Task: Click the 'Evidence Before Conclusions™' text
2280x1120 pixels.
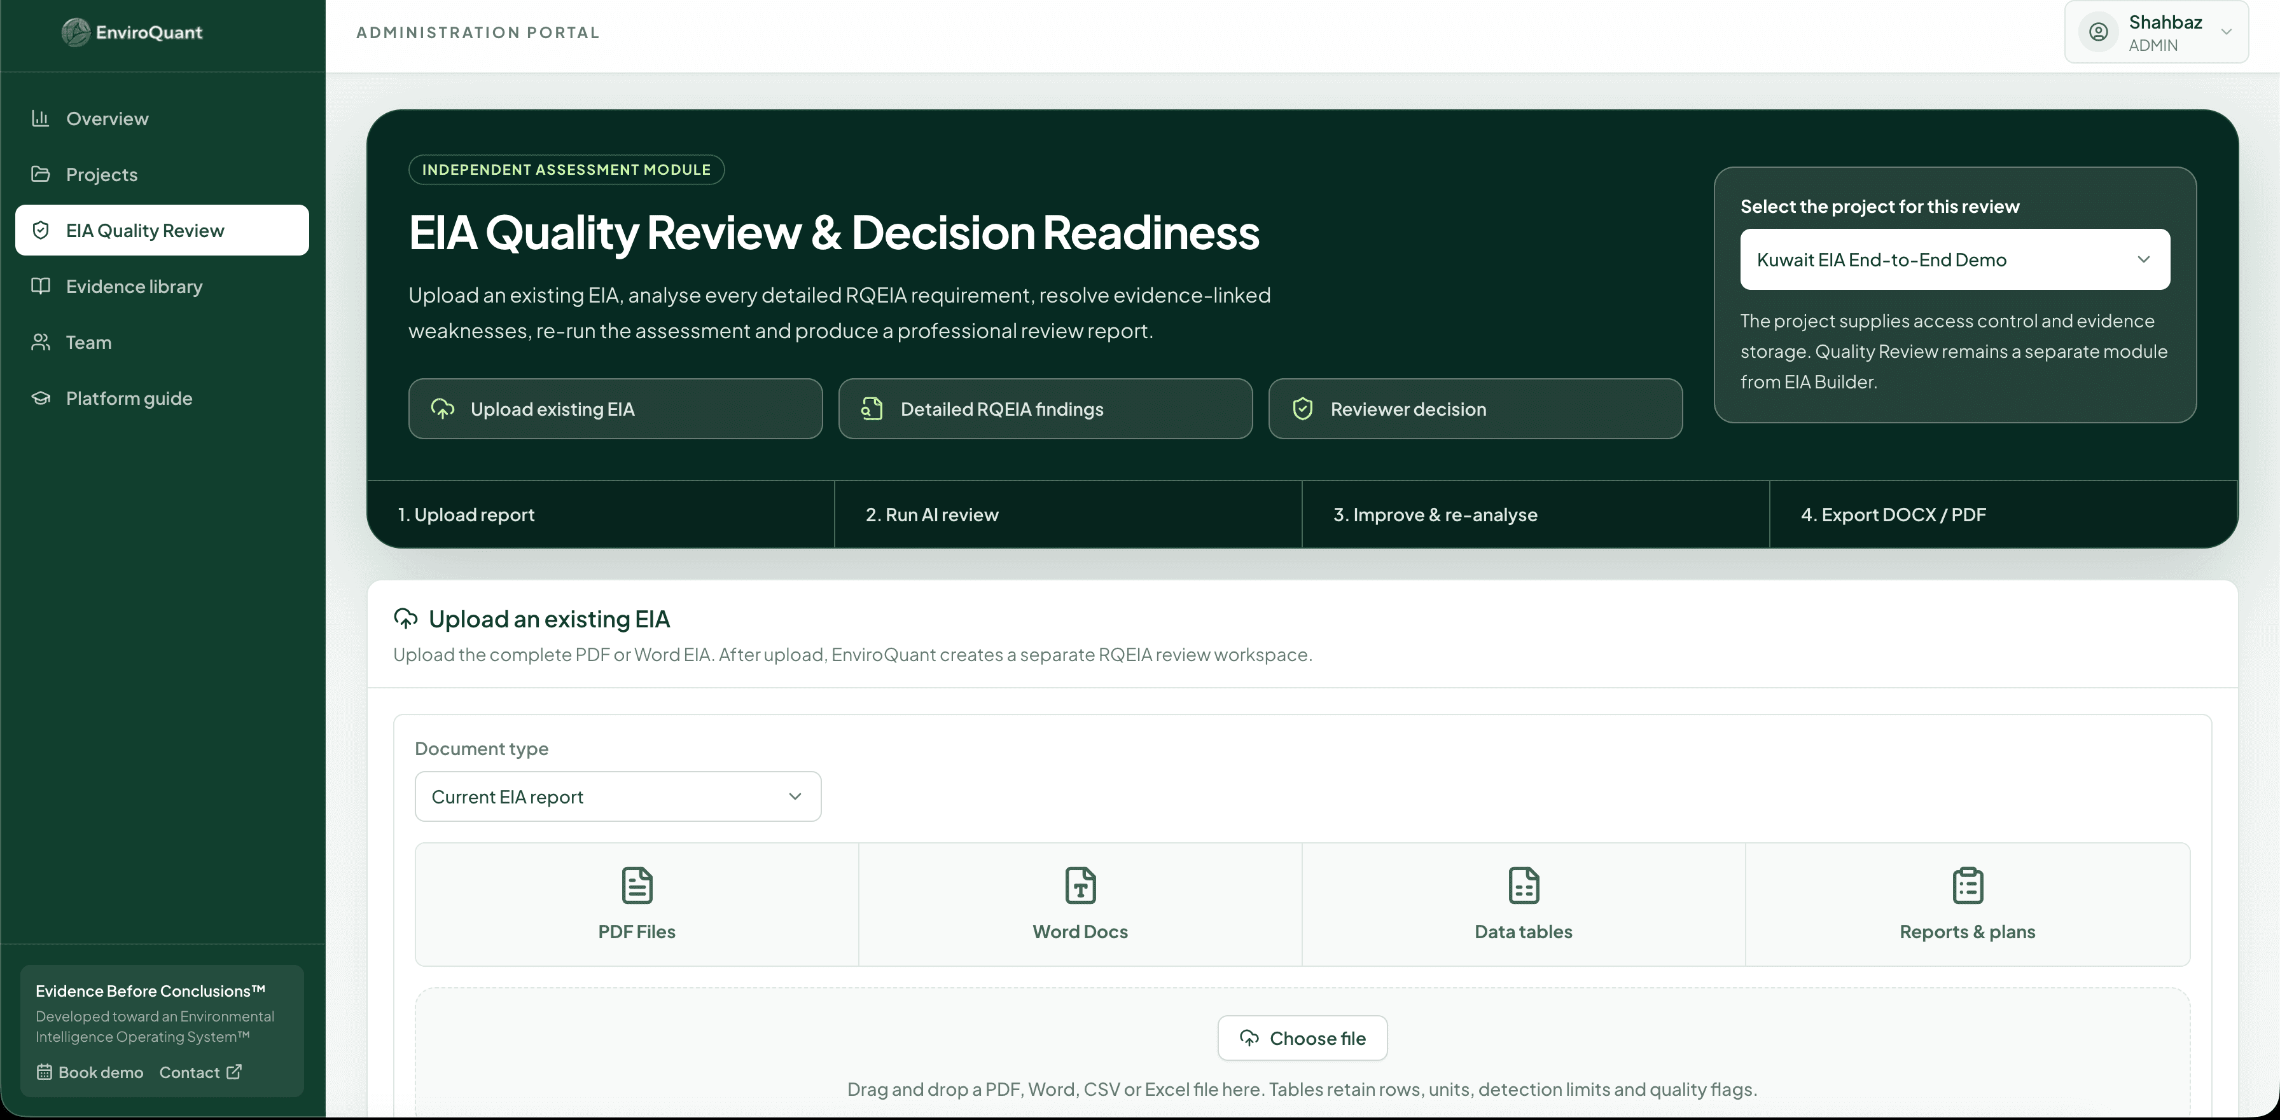Action: 151,991
